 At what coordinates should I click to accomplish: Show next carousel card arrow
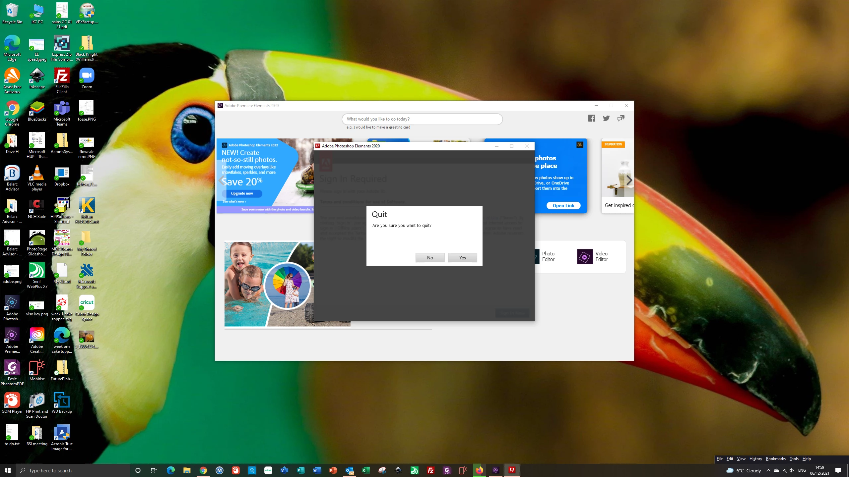click(x=629, y=181)
